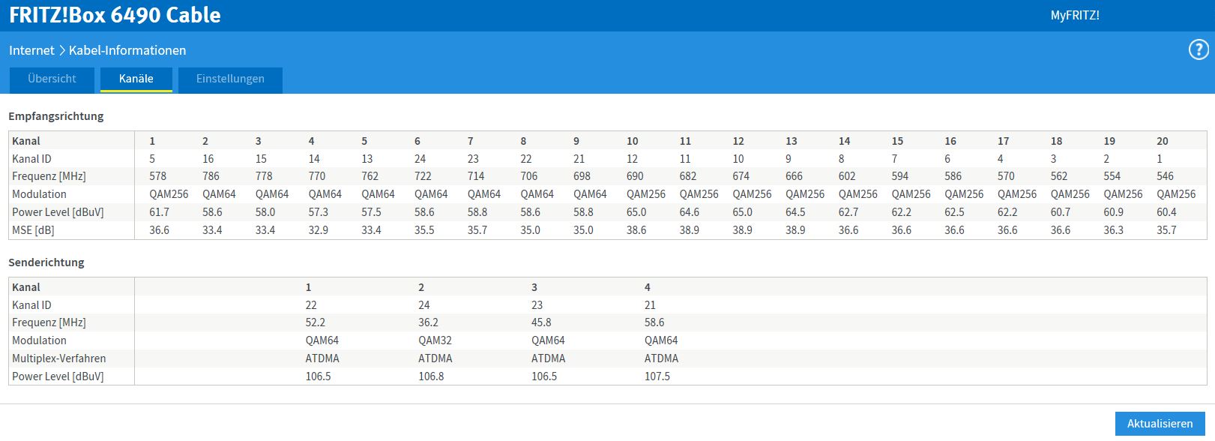1215x441 pixels.
Task: Click frequency cell 722
Action: [423, 176]
